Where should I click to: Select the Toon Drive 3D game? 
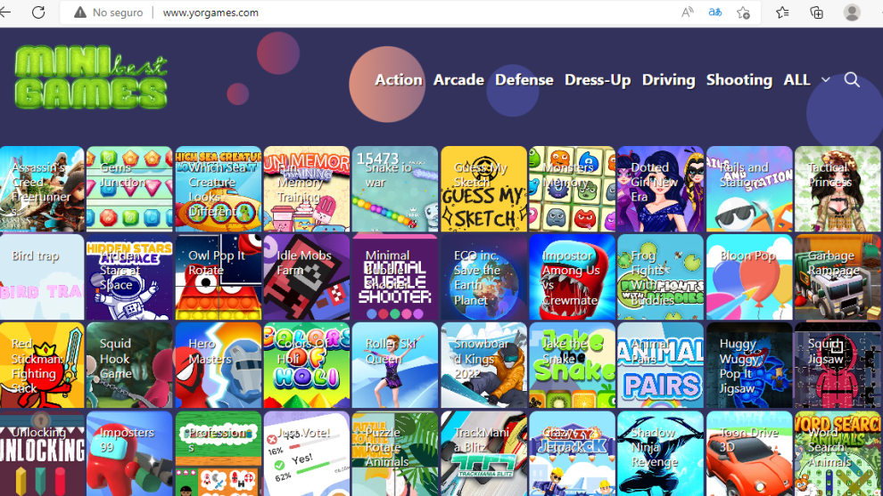pyautogui.click(x=748, y=453)
